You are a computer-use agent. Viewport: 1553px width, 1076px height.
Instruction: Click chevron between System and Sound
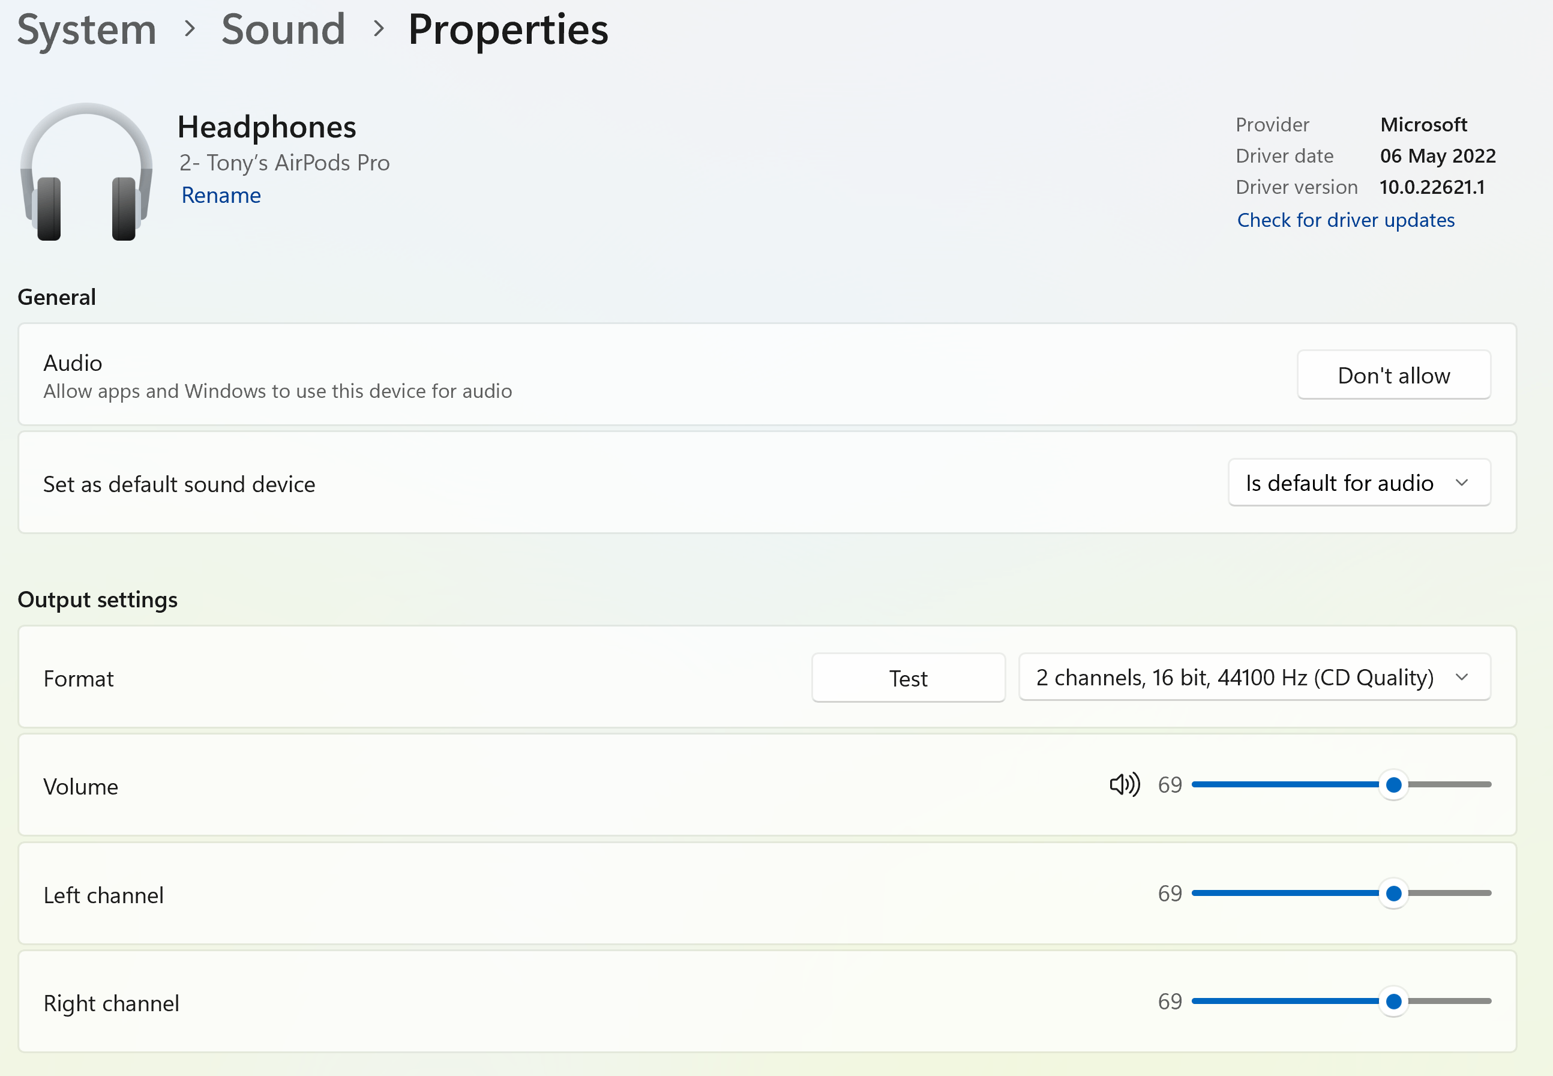pos(190,29)
